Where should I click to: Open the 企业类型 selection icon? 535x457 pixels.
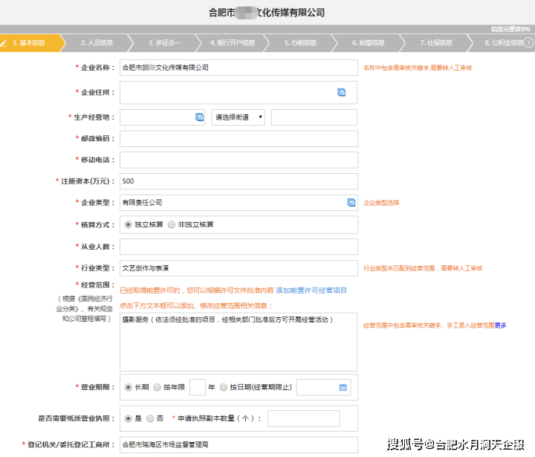click(351, 202)
